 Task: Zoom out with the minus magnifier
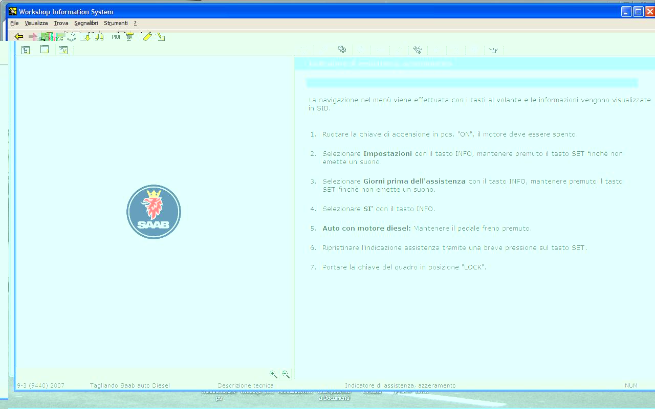[286, 374]
